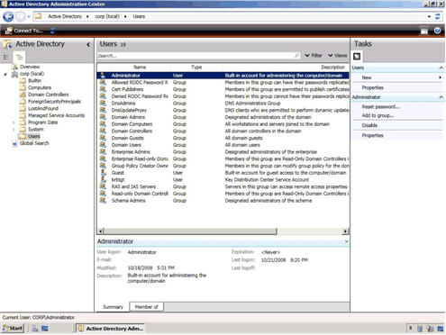This screenshot has height=335, width=446.
Task: Collapse the Active Directory navigation pane
Action: (x=88, y=44)
